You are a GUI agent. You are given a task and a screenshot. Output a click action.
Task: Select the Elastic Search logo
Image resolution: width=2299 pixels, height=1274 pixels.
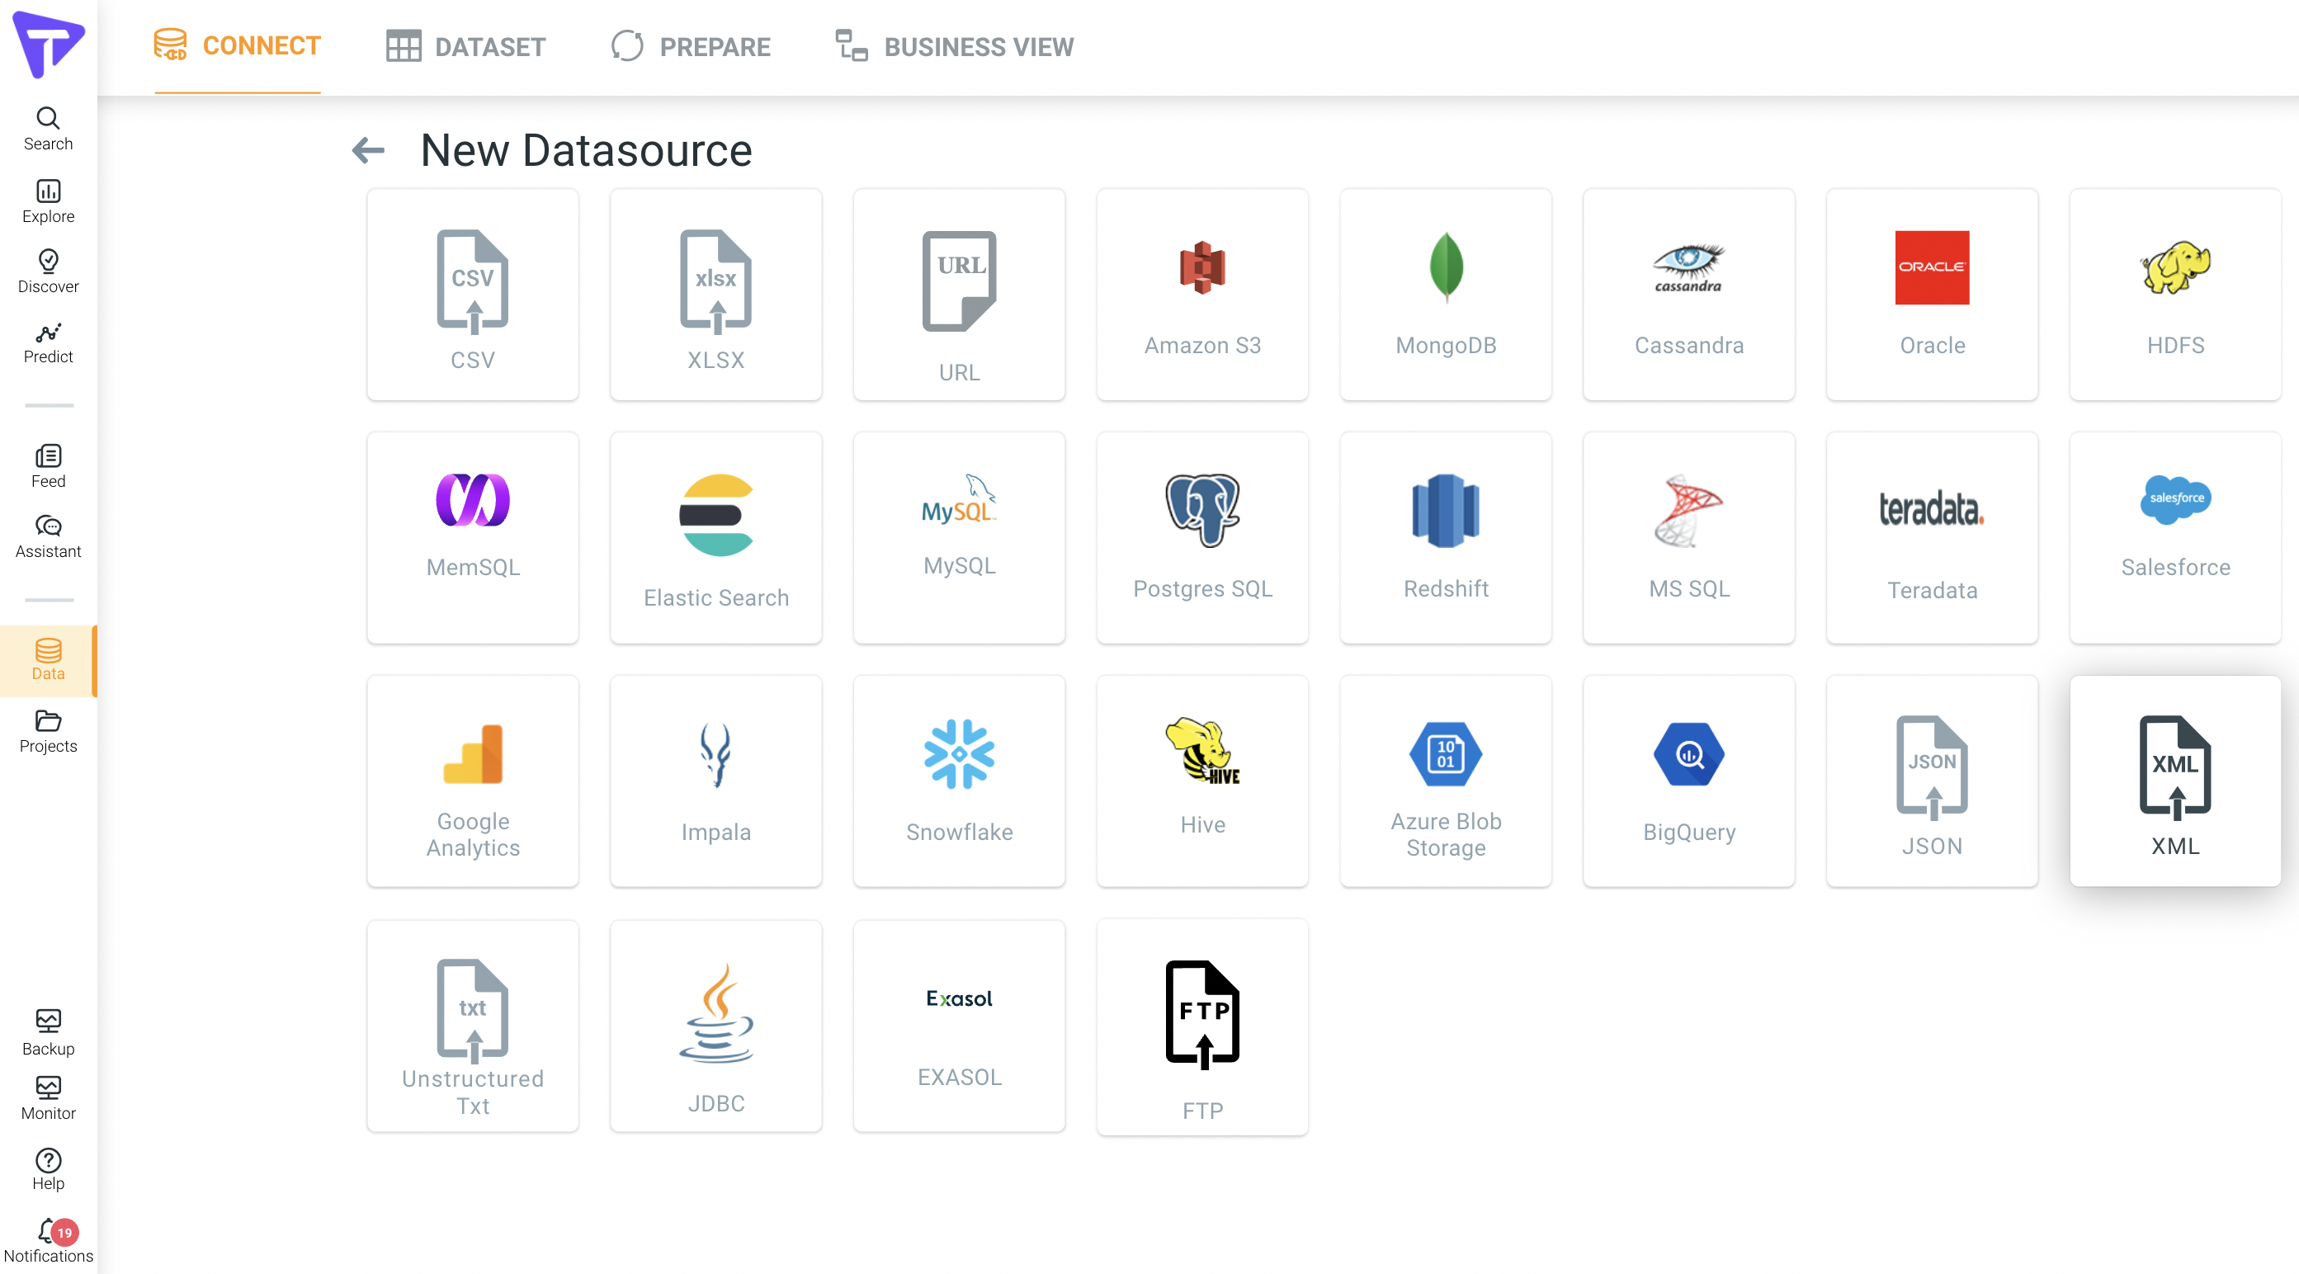pos(715,515)
